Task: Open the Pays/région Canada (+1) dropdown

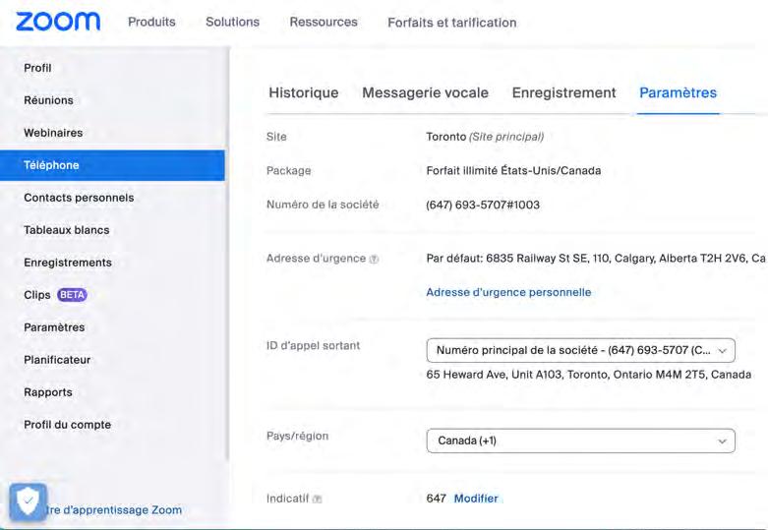Action: click(x=580, y=441)
